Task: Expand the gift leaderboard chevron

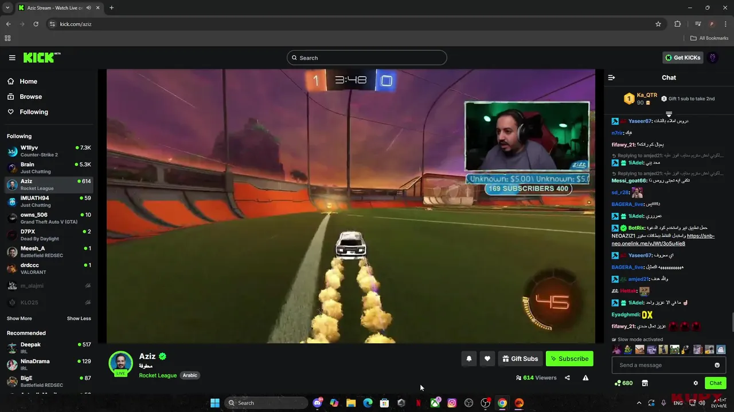Action: 669,114
